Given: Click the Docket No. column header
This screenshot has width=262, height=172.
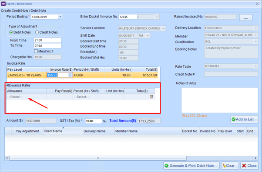Looking at the screenshot, I should [x=190, y=131].
